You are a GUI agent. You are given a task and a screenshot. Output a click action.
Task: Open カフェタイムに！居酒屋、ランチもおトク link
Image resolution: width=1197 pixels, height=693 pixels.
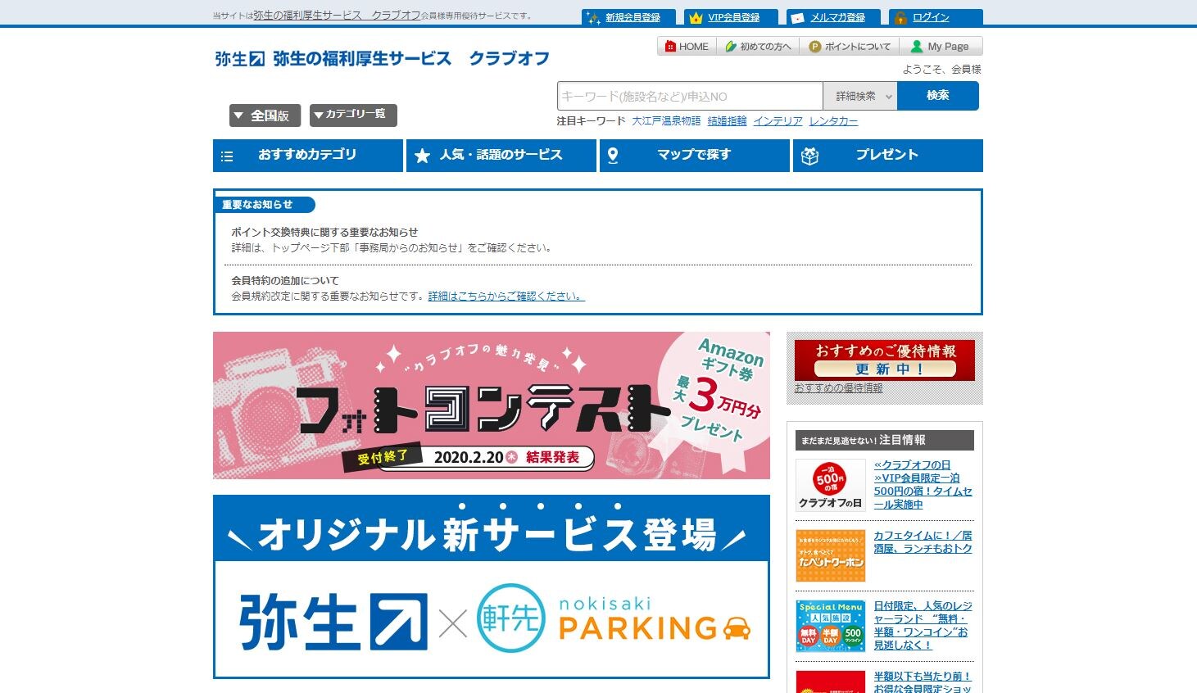923,541
